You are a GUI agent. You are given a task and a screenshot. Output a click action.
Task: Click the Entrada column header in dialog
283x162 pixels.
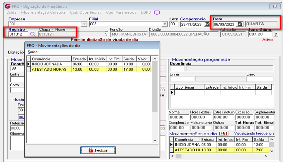80,59
